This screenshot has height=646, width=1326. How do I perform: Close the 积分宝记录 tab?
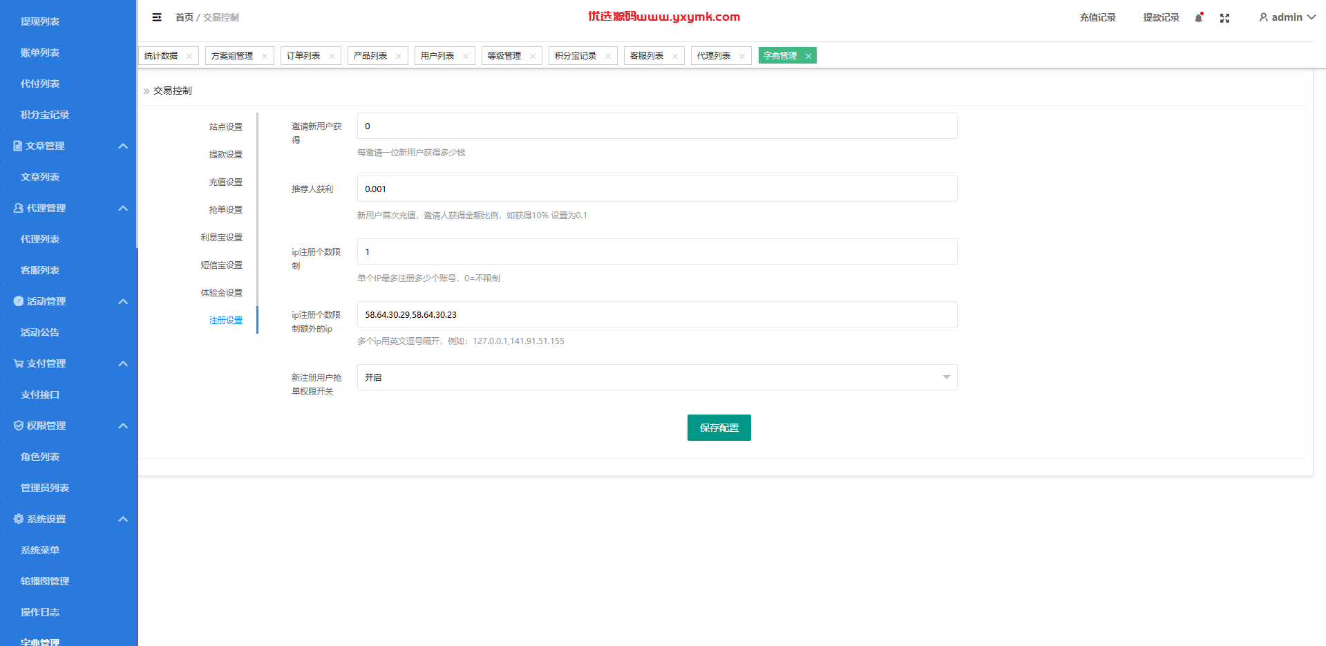pyautogui.click(x=608, y=56)
